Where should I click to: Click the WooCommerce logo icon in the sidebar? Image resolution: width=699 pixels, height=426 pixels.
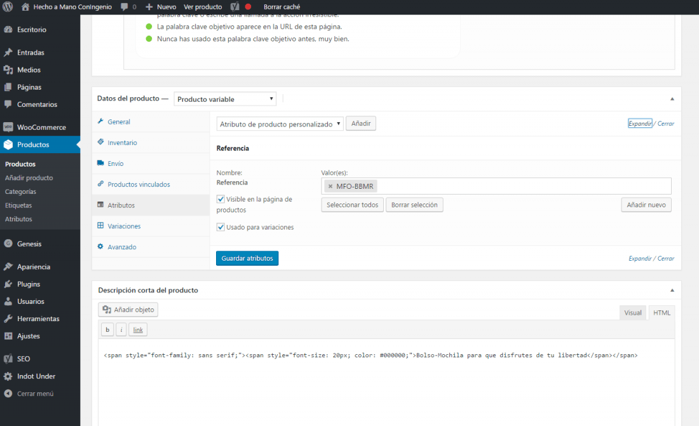pyautogui.click(x=8, y=127)
